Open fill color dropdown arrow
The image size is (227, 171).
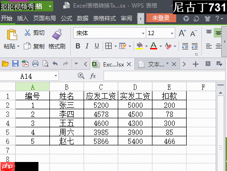(x=146, y=46)
